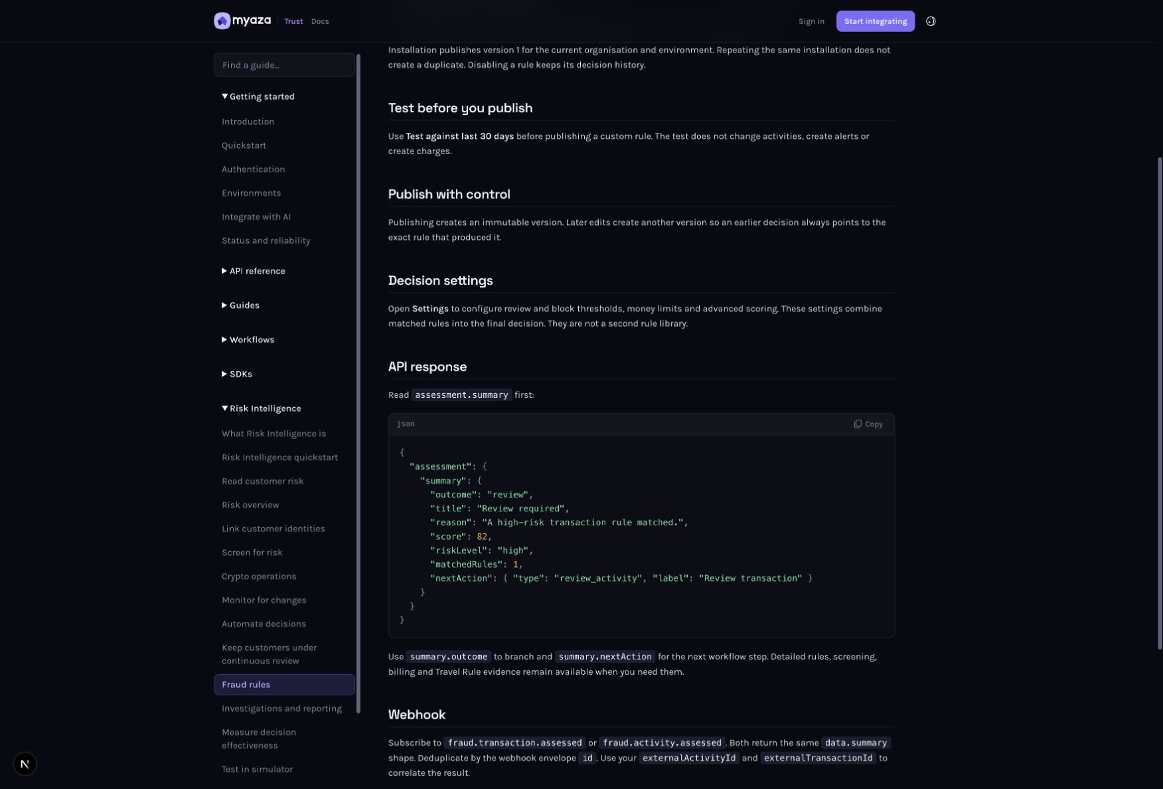Copy the JSON code block
The width and height of the screenshot is (1163, 789).
click(868, 424)
